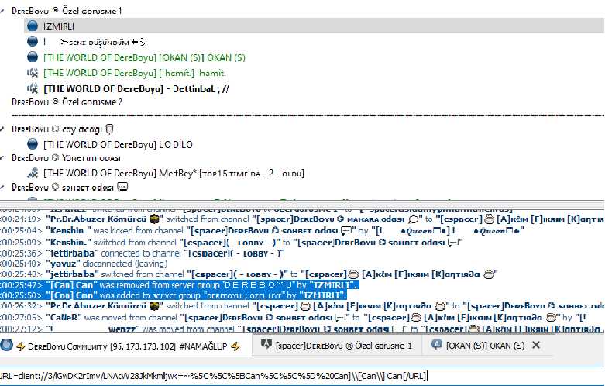The height and width of the screenshot is (386, 605).
Task: Select user MertBey* in Yönetim odası
Action: 174,173
